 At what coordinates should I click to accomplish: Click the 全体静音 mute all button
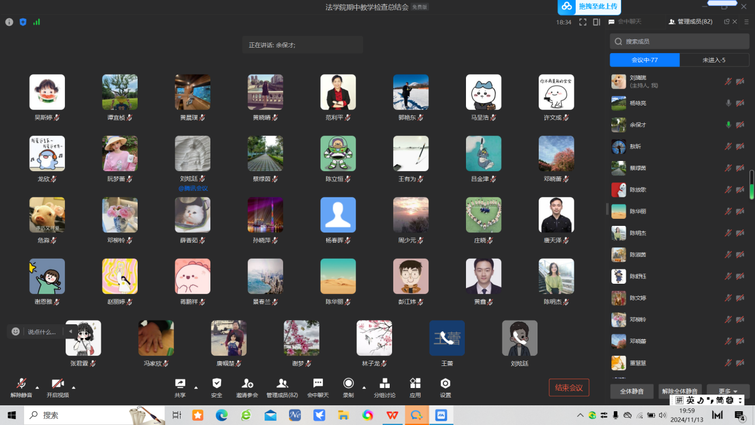(x=632, y=392)
